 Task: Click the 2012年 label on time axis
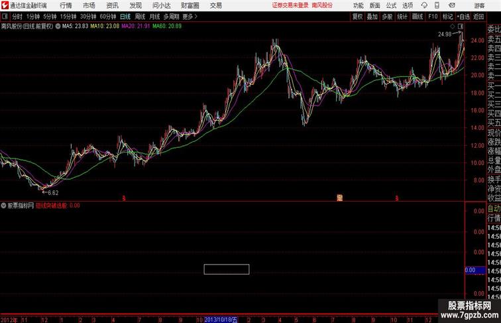(9, 320)
